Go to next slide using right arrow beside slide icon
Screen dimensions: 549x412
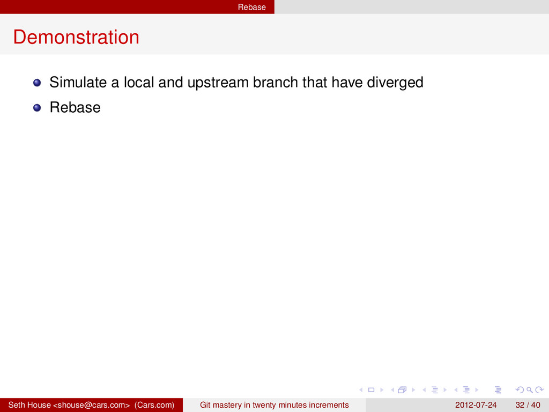[x=382, y=390]
